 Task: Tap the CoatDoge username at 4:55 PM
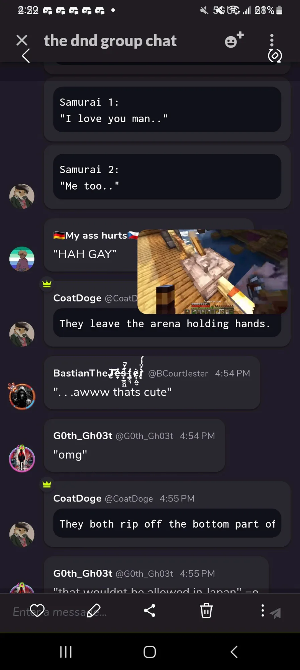(77, 498)
